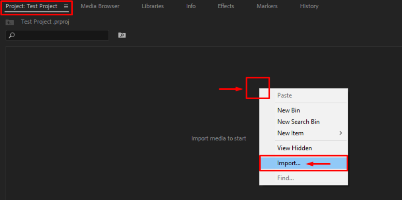Select Find... in the context menu
The height and width of the screenshot is (200, 402).
304,178
